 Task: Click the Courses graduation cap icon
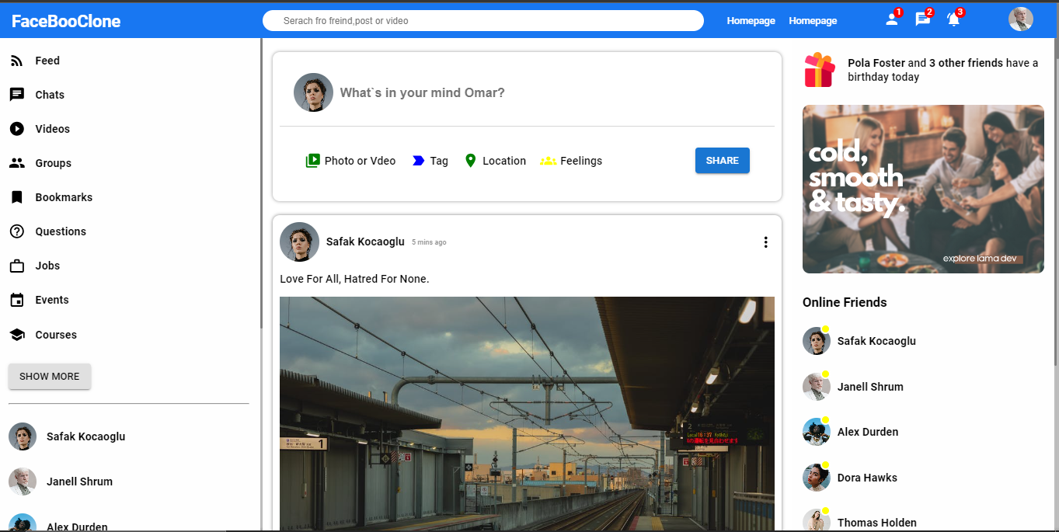[x=16, y=335]
